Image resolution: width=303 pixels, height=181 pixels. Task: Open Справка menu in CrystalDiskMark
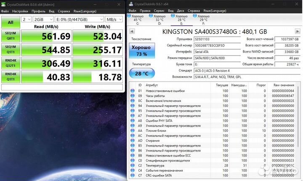[x=64, y=11]
